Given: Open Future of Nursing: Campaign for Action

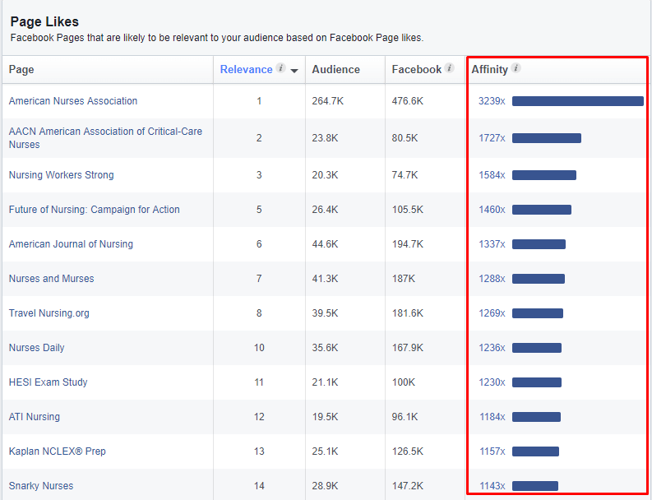Looking at the screenshot, I should (95, 209).
